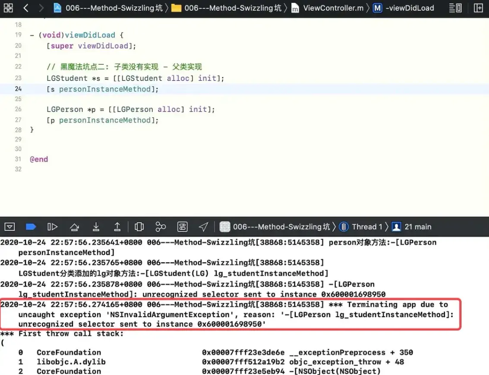Click the @end keyword
Viewport: 489px width, 375px height.
coord(39,159)
